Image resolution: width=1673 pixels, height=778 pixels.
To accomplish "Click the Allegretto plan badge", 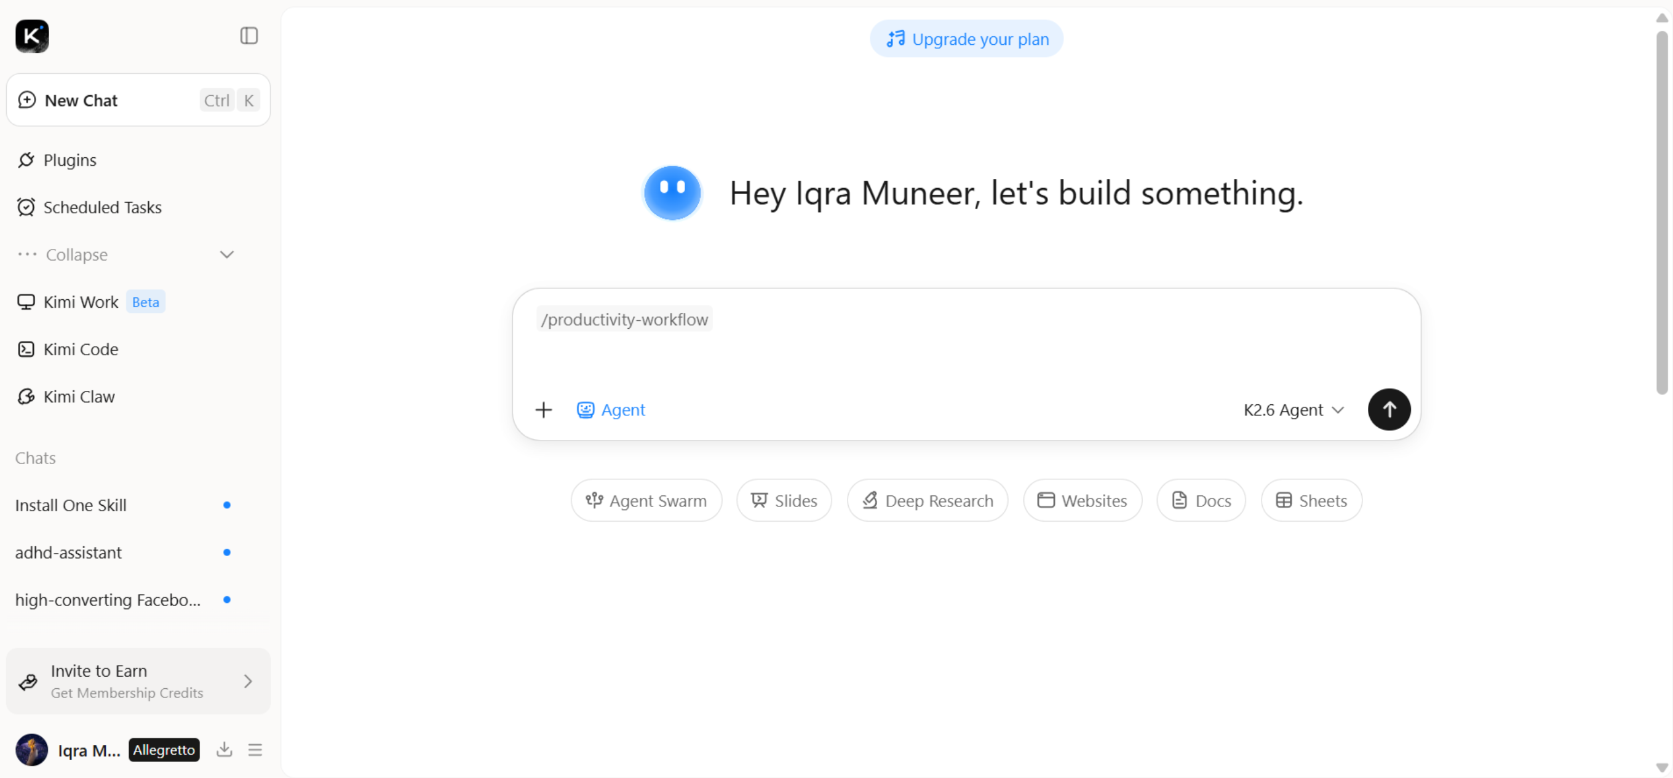I will pyautogui.click(x=164, y=750).
